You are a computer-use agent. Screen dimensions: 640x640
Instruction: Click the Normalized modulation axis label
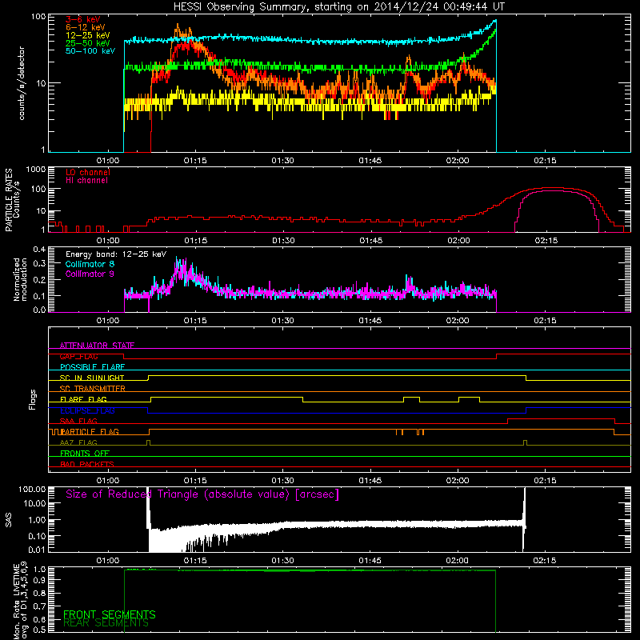[20, 279]
